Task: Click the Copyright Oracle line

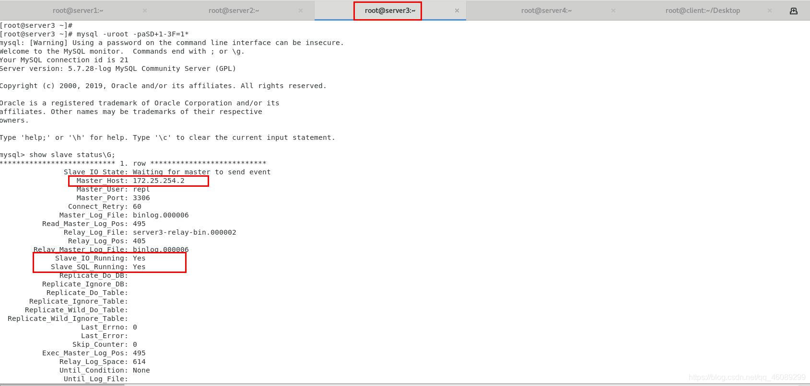Action: [163, 86]
